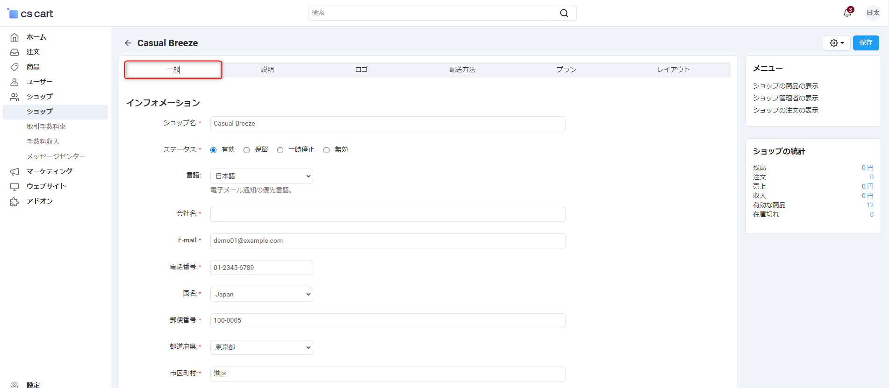The width and height of the screenshot is (889, 388).
Task: Switch to the レイアウト tab
Action: pos(673,70)
